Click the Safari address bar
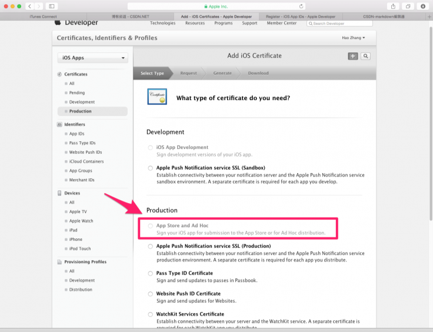 [216, 6]
